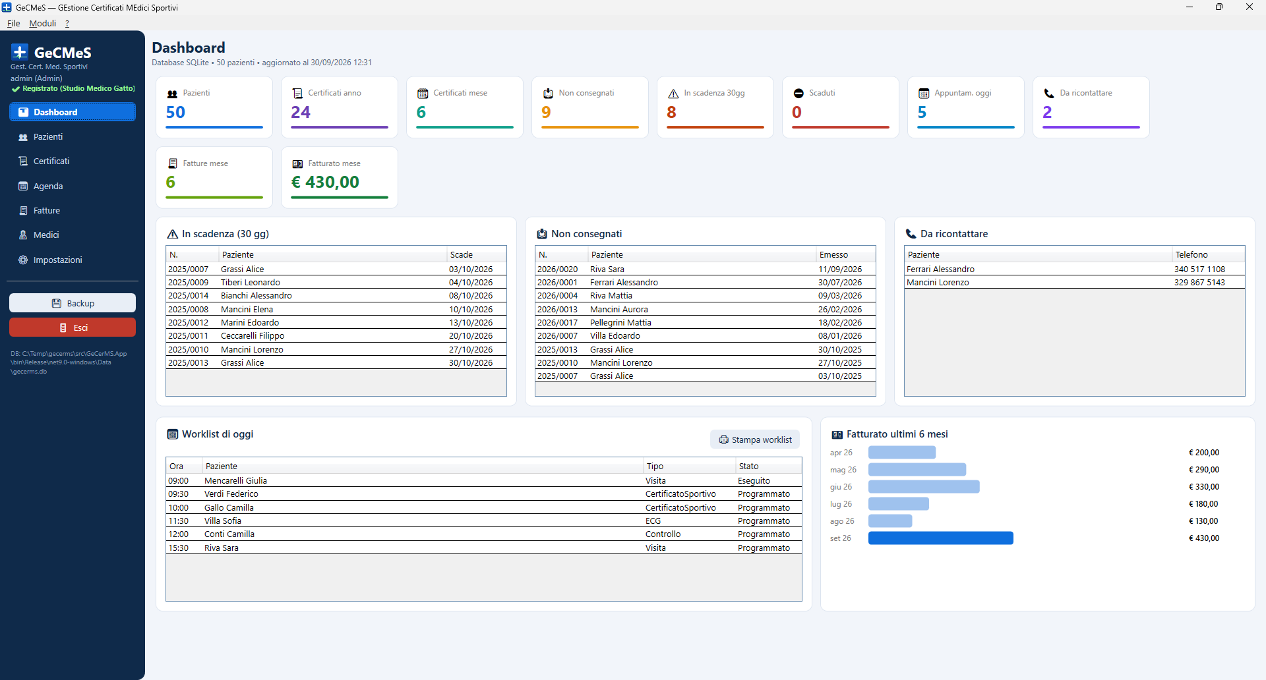The width and height of the screenshot is (1266, 680).
Task: Open Impostazioni settings in sidebar
Action: 73,260
